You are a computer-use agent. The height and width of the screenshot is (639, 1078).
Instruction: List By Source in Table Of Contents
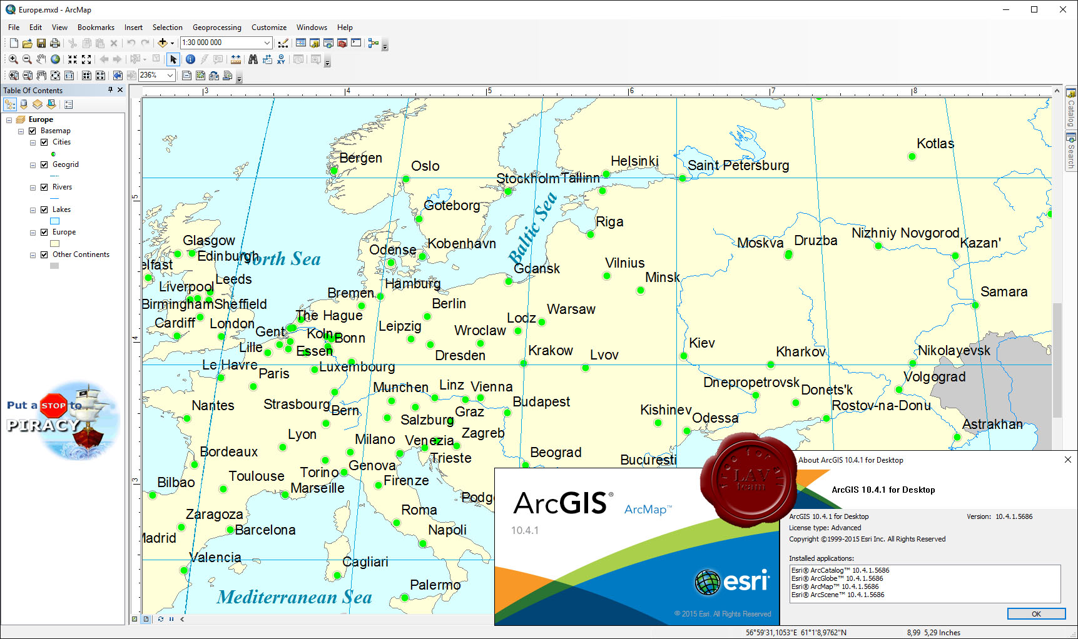pyautogui.click(x=24, y=104)
